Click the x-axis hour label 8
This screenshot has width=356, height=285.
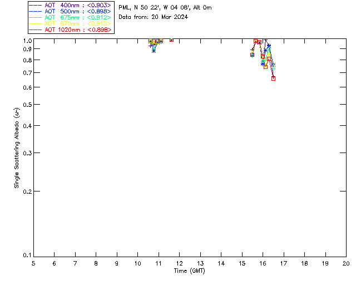tap(96, 264)
